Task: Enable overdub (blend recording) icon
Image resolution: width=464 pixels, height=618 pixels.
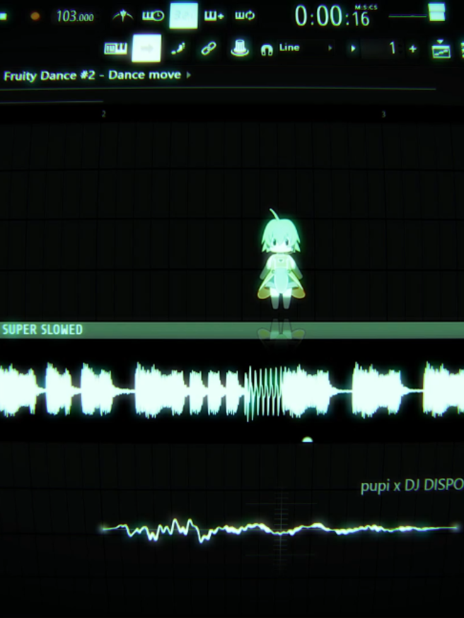Action: tap(214, 16)
